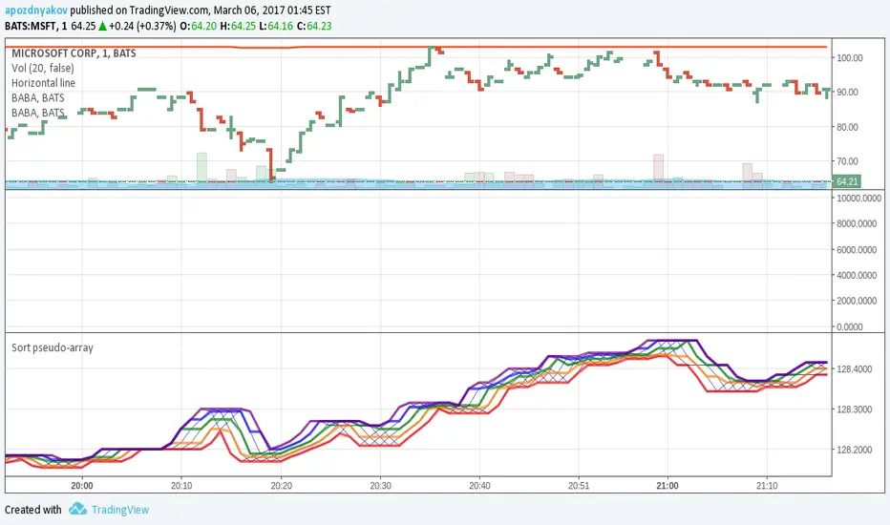
Task: Click the Sort pseudo-array indicator label
Action: 53,347
